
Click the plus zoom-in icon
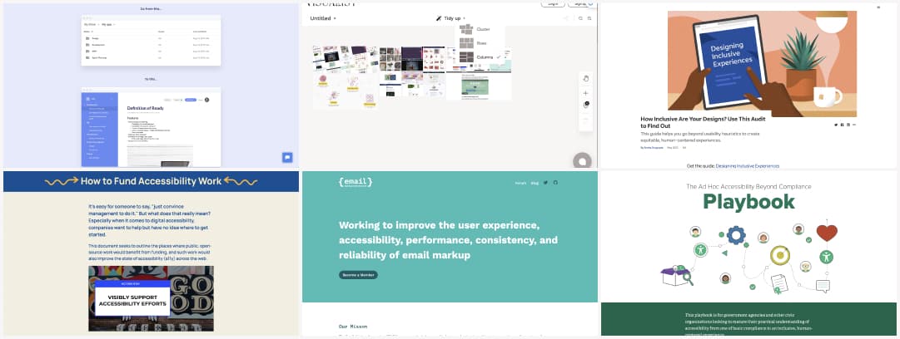point(586,93)
